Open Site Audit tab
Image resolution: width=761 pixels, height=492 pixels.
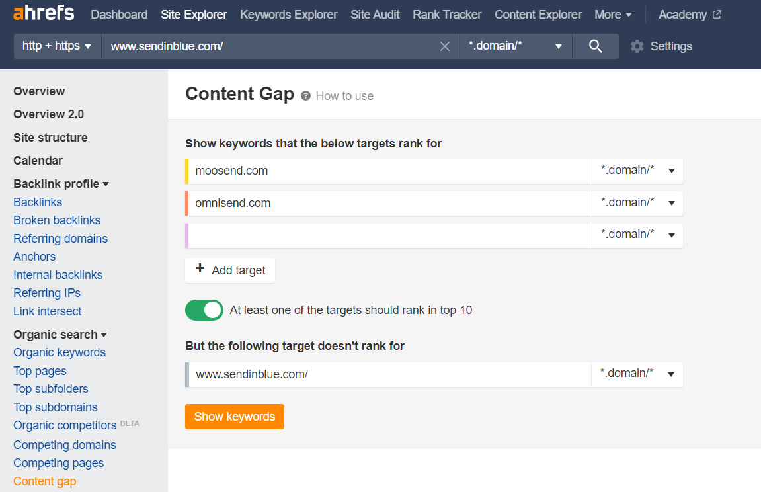click(x=375, y=15)
